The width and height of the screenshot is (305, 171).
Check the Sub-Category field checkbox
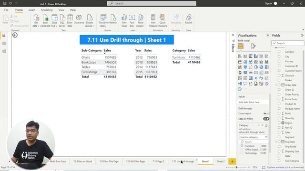[x=279, y=161]
